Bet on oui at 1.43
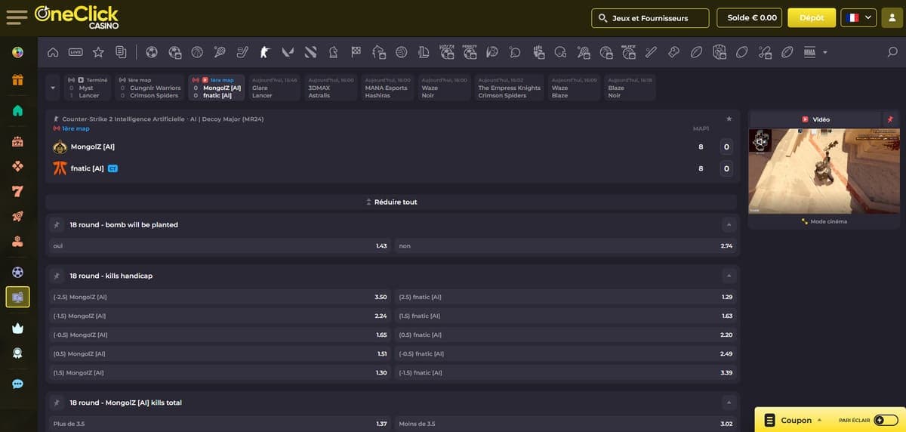Screen dimensions: 906x432 point(220,245)
